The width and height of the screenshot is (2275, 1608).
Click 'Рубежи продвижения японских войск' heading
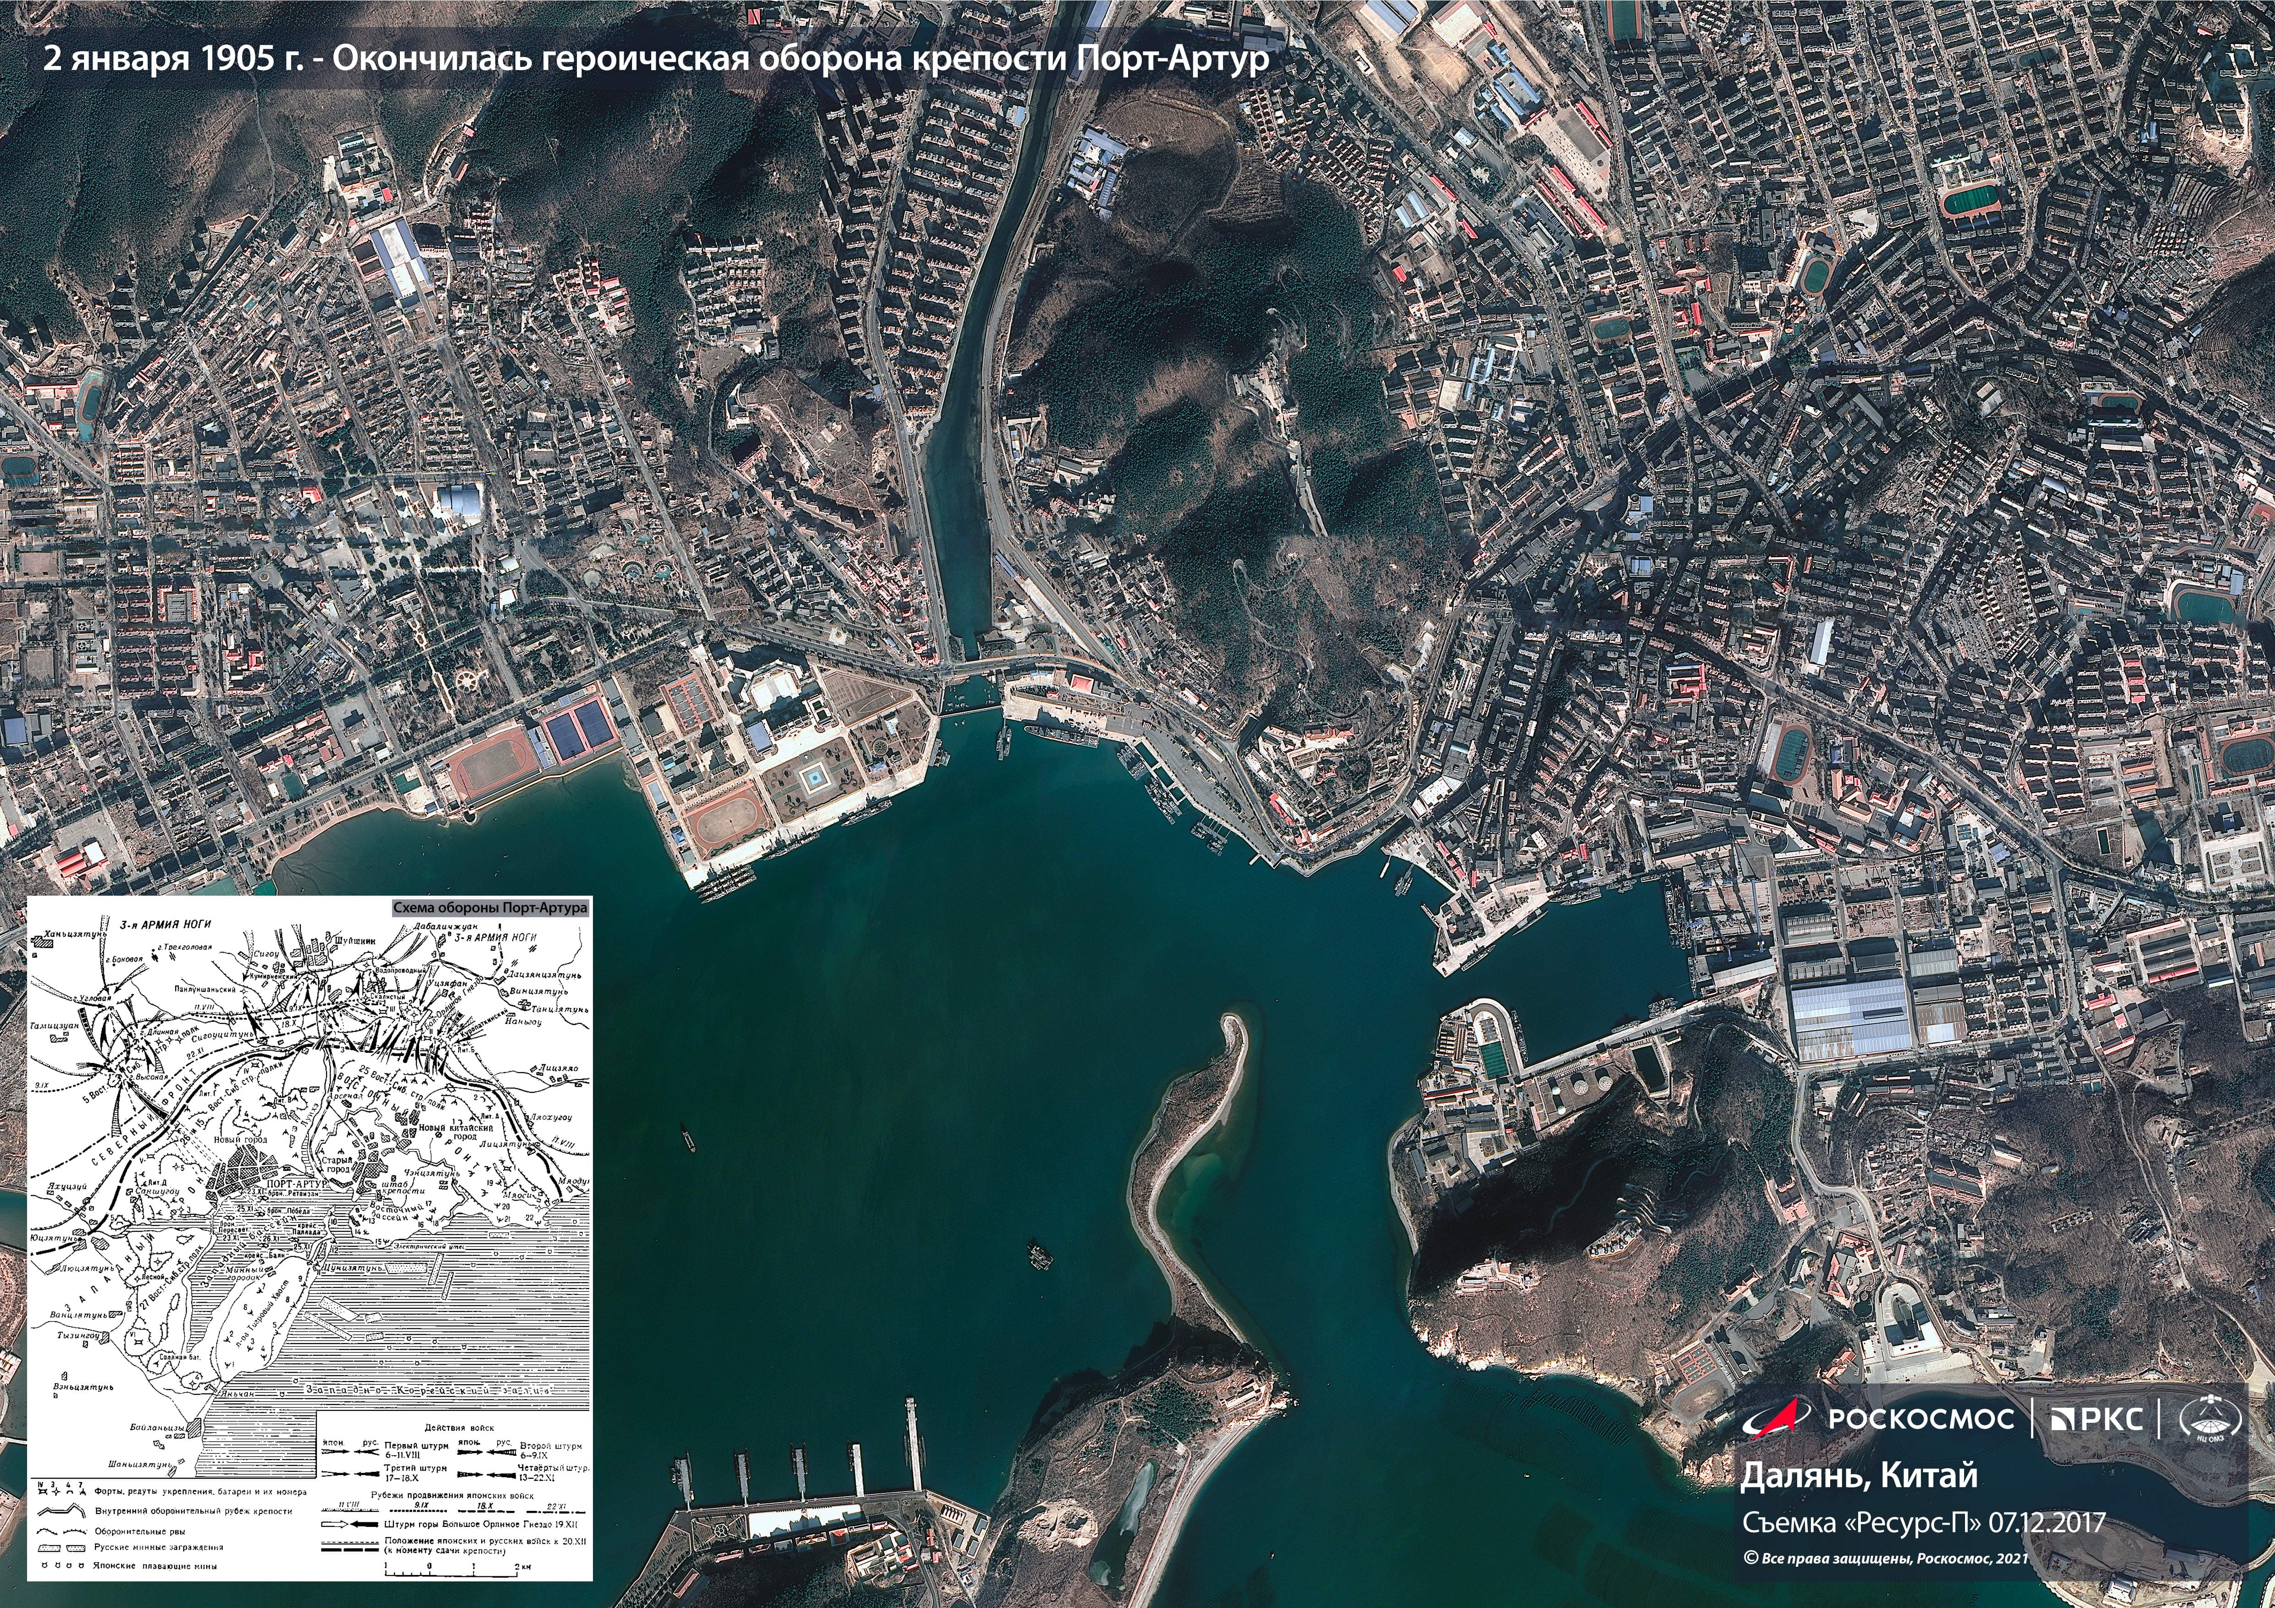453,1495
